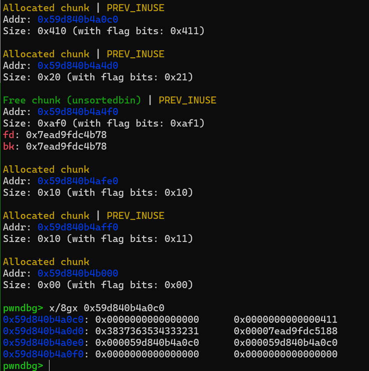Click free chunk address 0x59d840b4a4f0
This screenshot has height=371, width=369.
(x=78, y=112)
